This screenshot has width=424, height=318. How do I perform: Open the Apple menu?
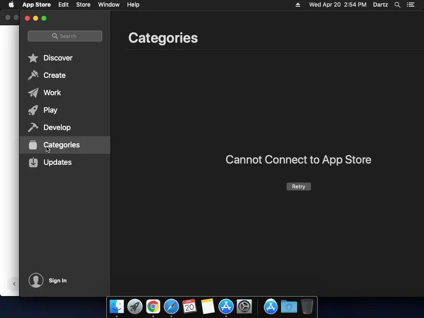tap(11, 4)
